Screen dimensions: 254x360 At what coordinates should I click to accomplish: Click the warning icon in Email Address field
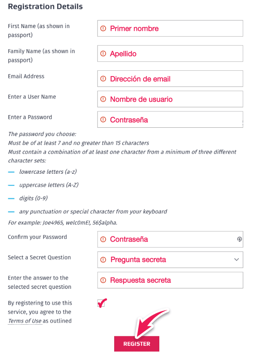(x=103, y=79)
